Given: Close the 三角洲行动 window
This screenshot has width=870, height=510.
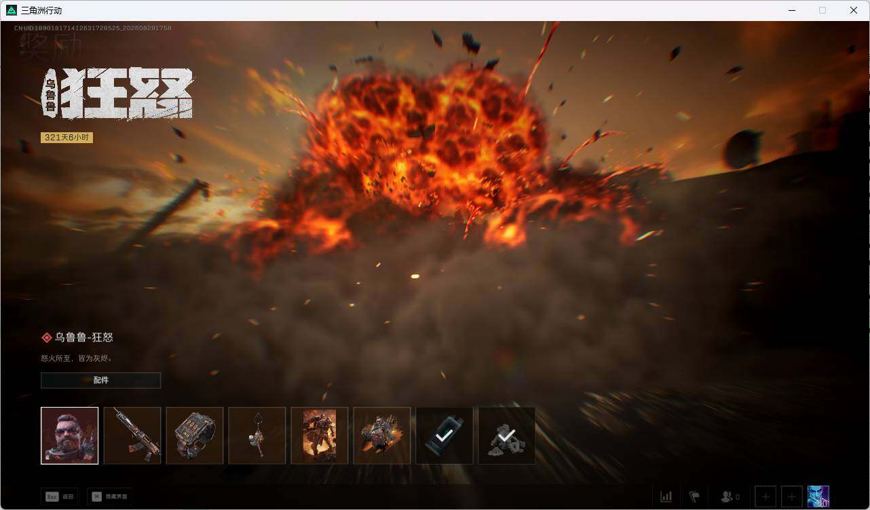Looking at the screenshot, I should pyautogui.click(x=854, y=10).
